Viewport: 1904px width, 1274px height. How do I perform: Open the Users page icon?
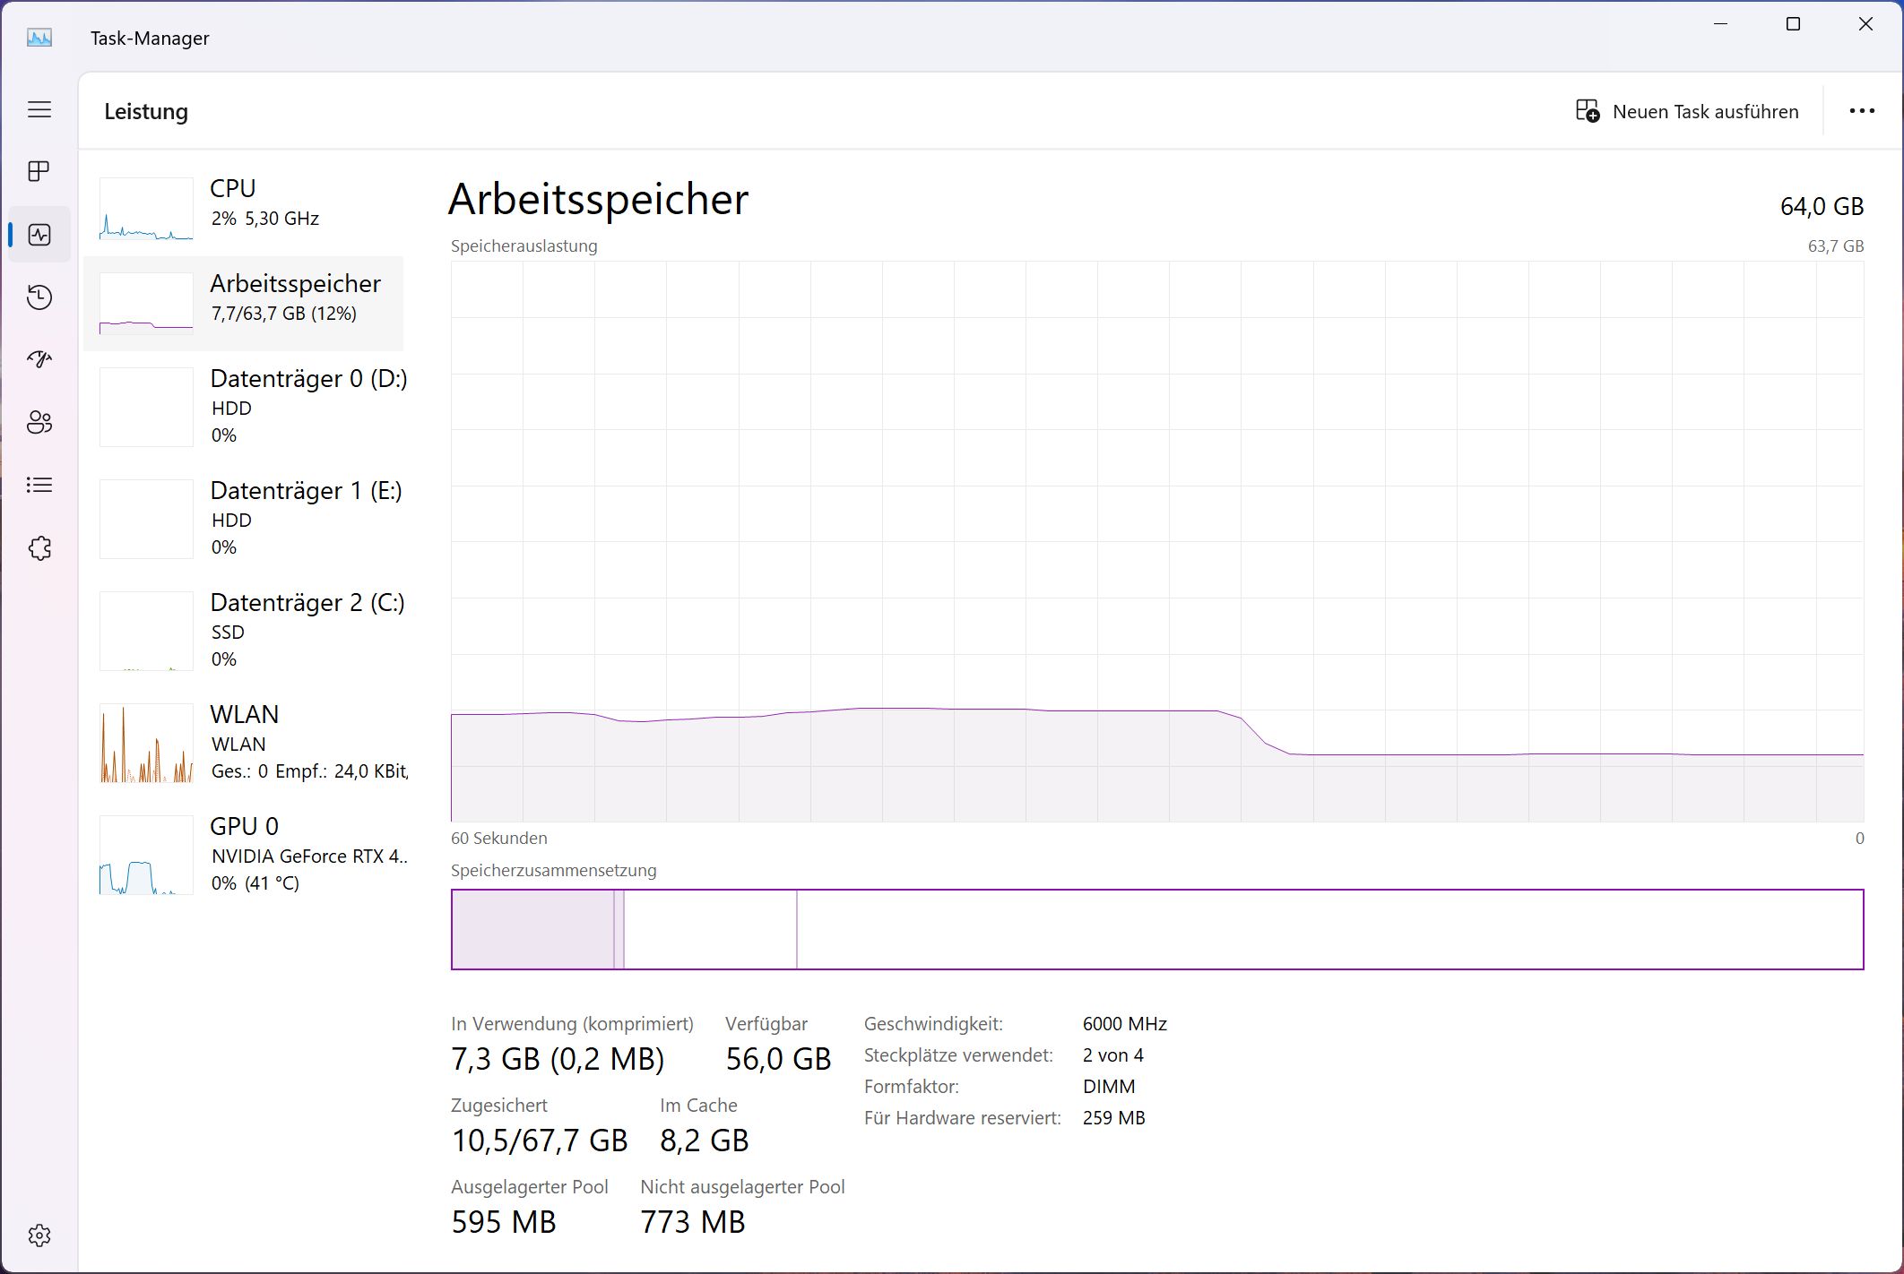39,422
